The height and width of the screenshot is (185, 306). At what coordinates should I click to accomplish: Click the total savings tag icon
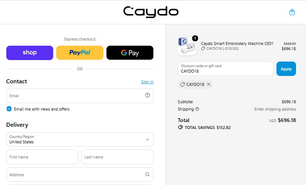(180, 128)
